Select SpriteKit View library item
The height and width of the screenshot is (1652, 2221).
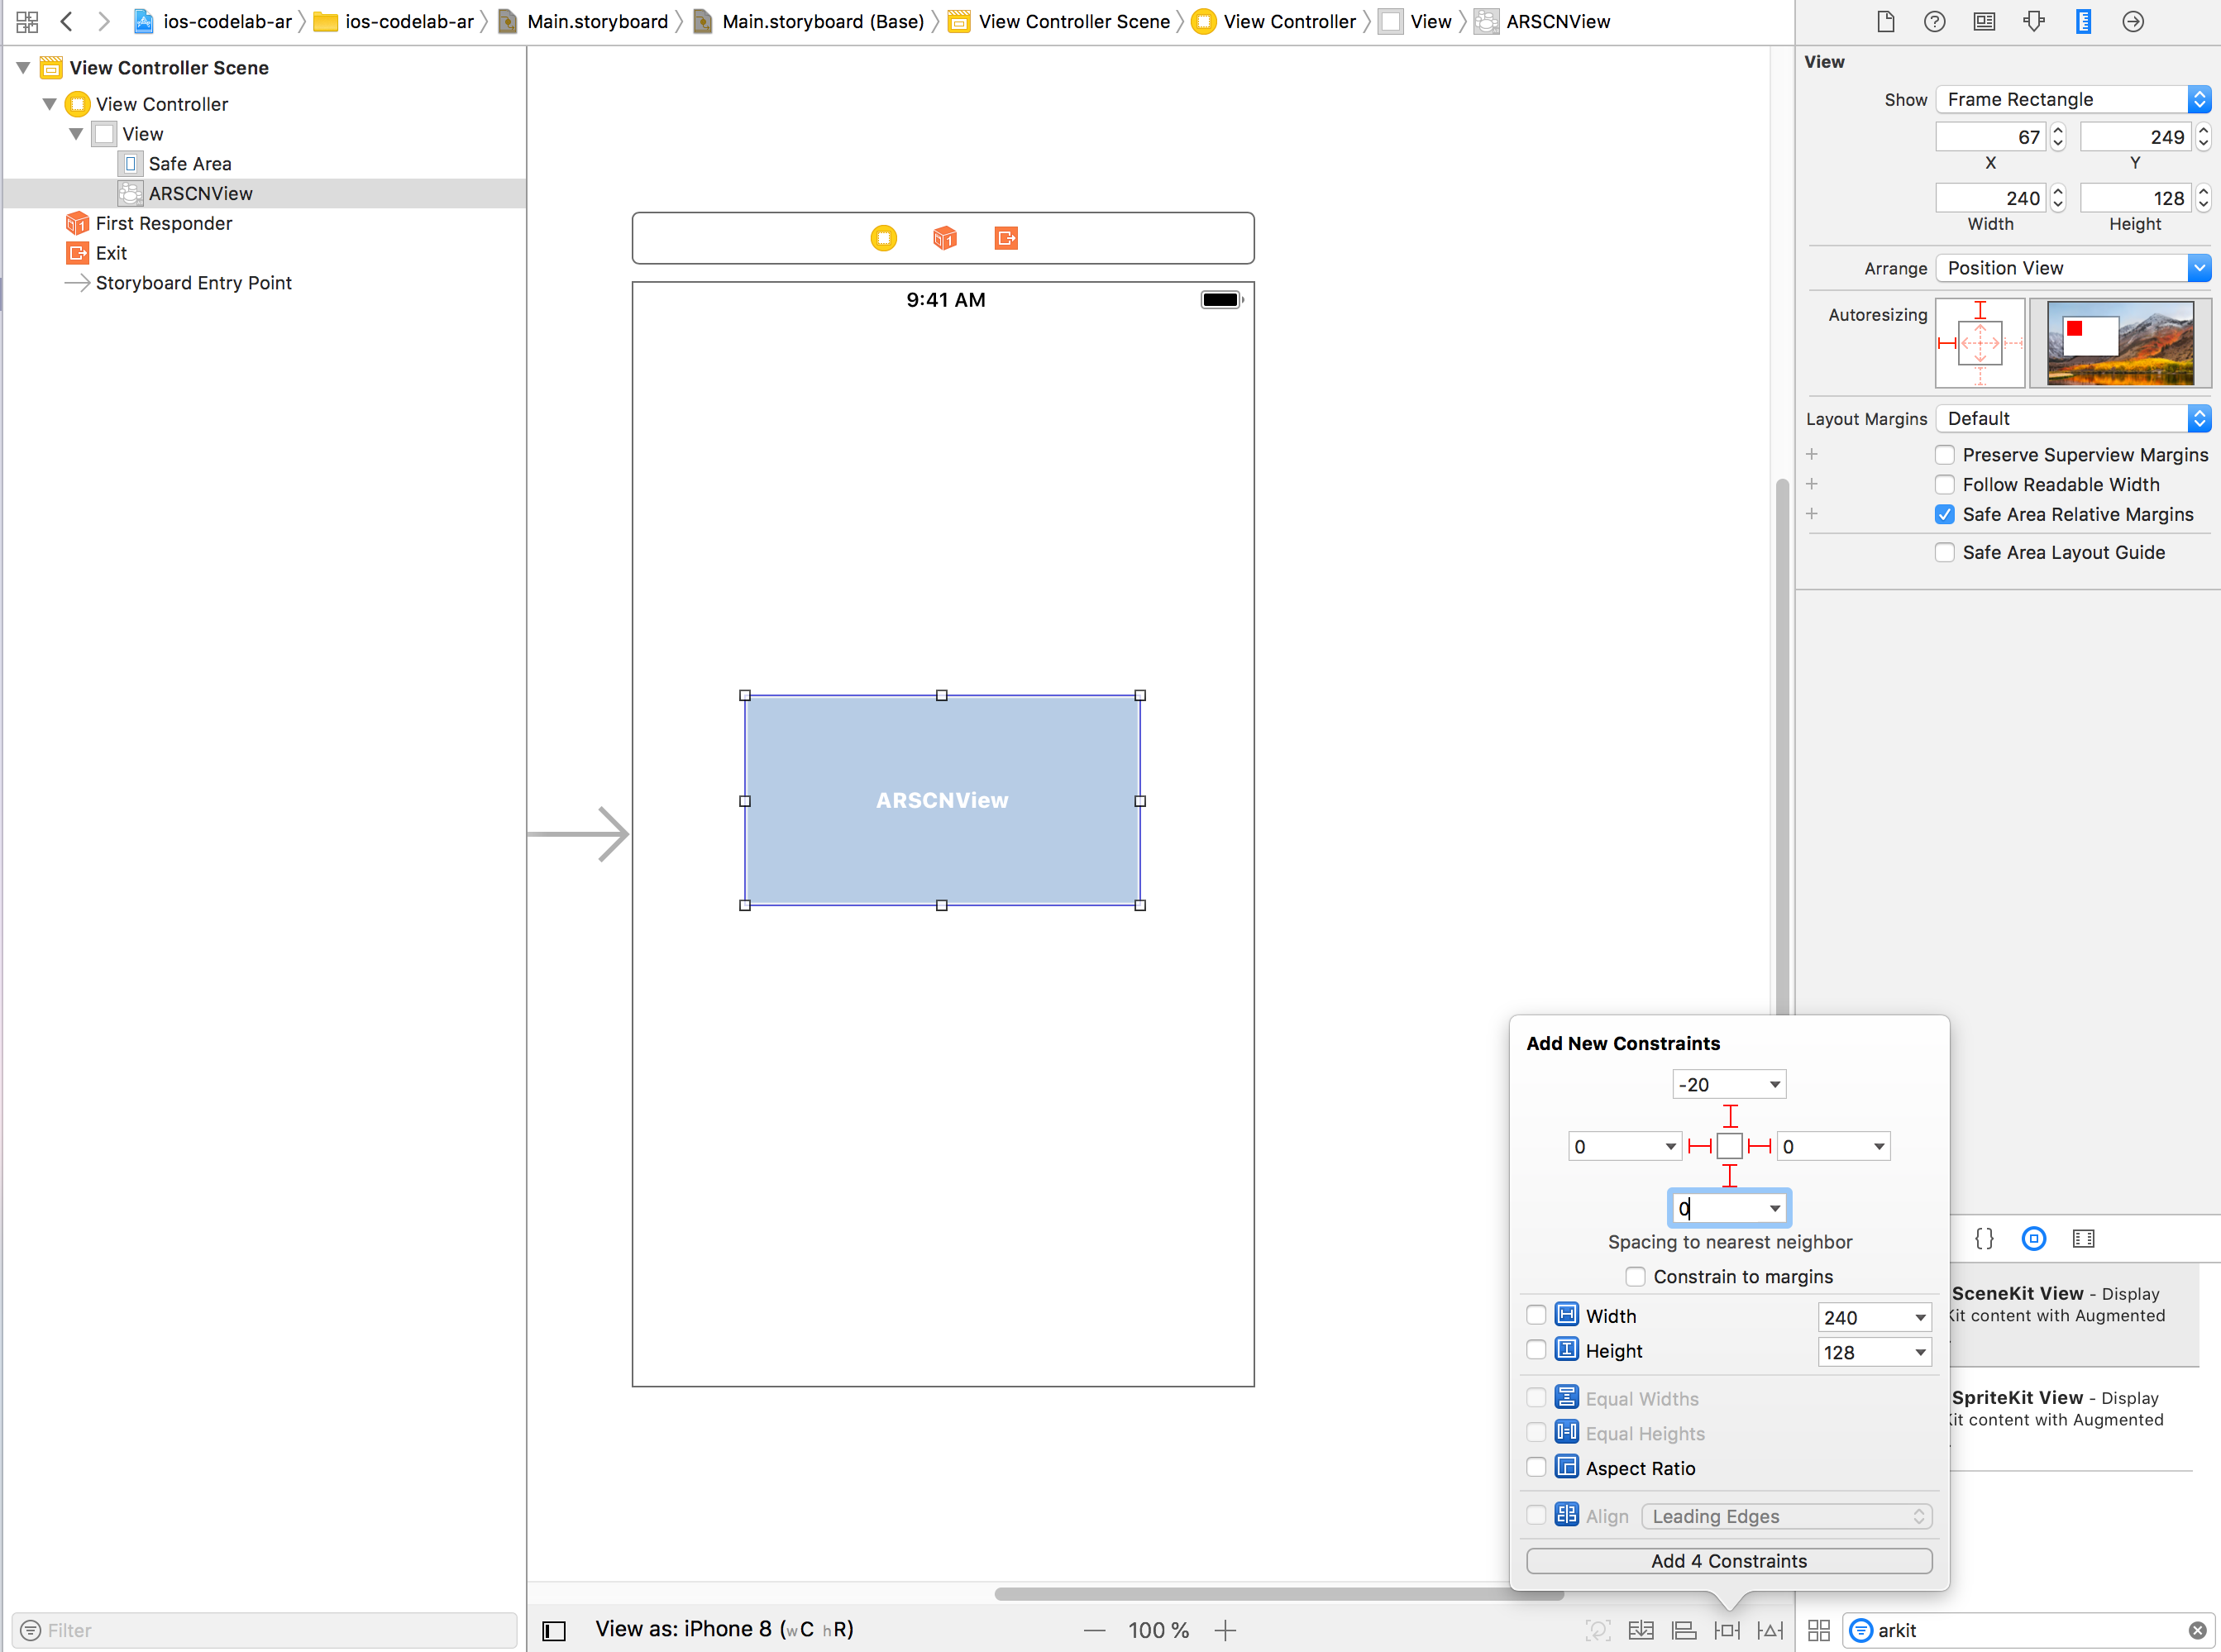[2073, 1418]
